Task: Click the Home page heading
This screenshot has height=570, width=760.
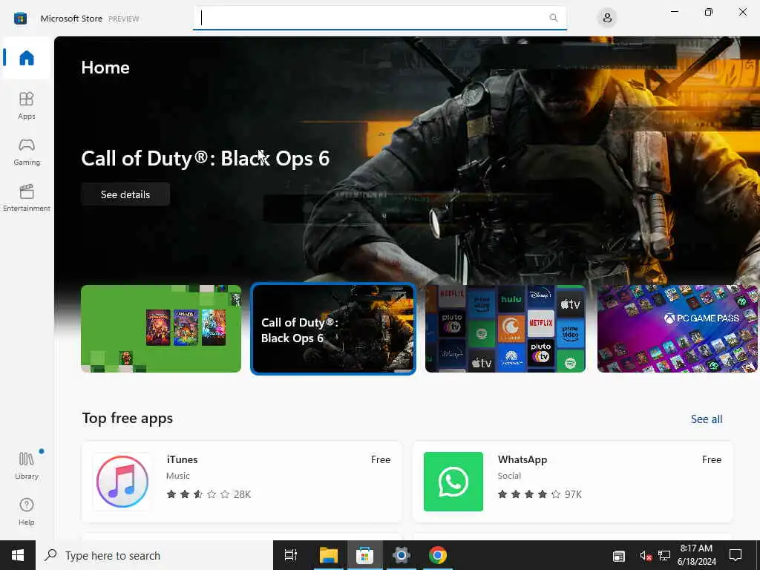Action: click(105, 68)
